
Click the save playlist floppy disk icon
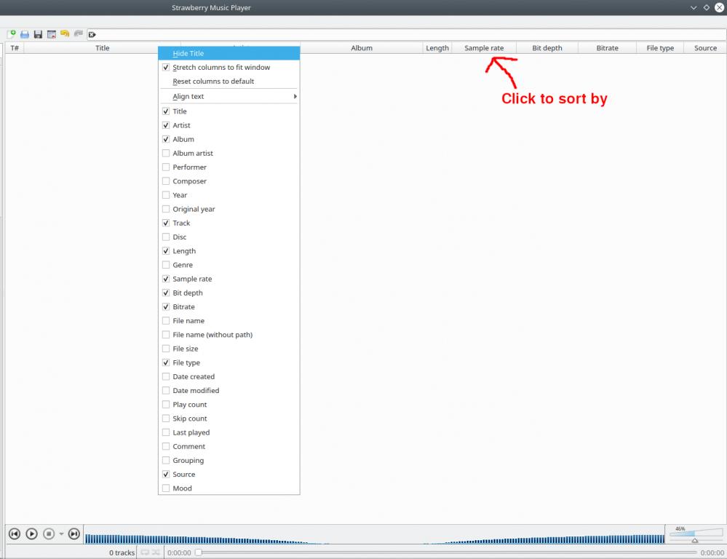pos(38,34)
